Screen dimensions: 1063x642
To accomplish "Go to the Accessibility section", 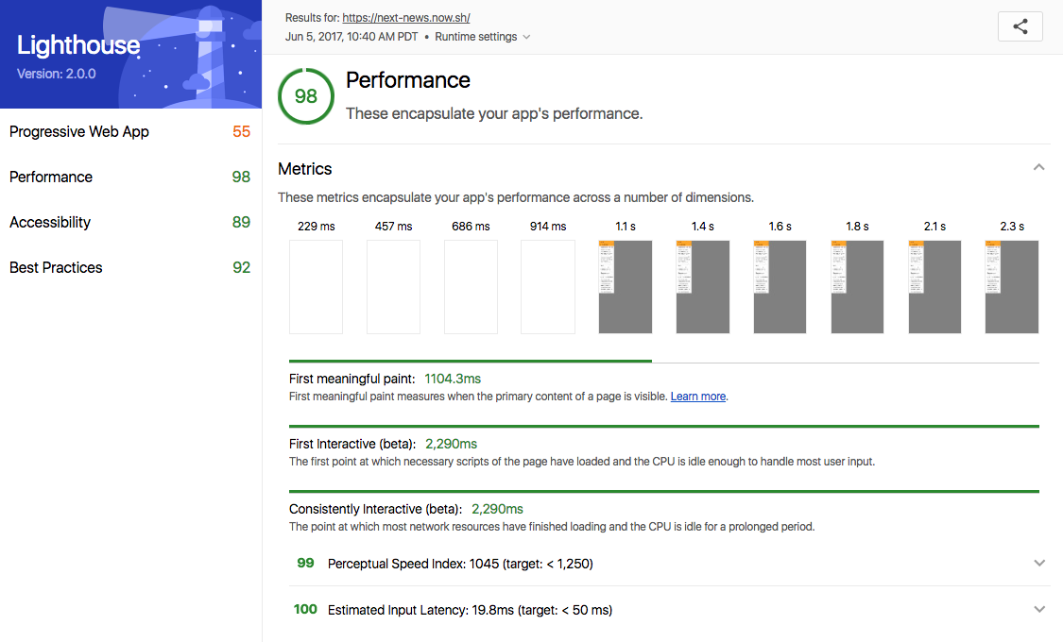I will pyautogui.click(x=50, y=223).
